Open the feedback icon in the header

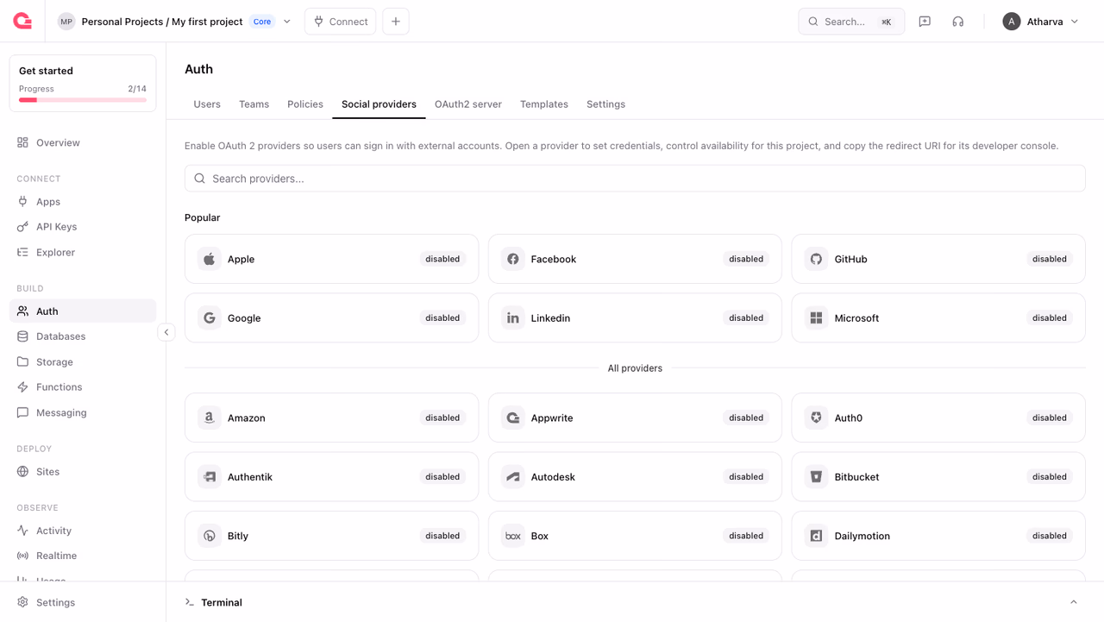925,22
